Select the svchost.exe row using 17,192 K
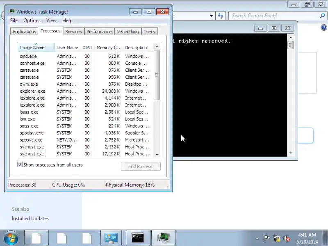 [85, 154]
